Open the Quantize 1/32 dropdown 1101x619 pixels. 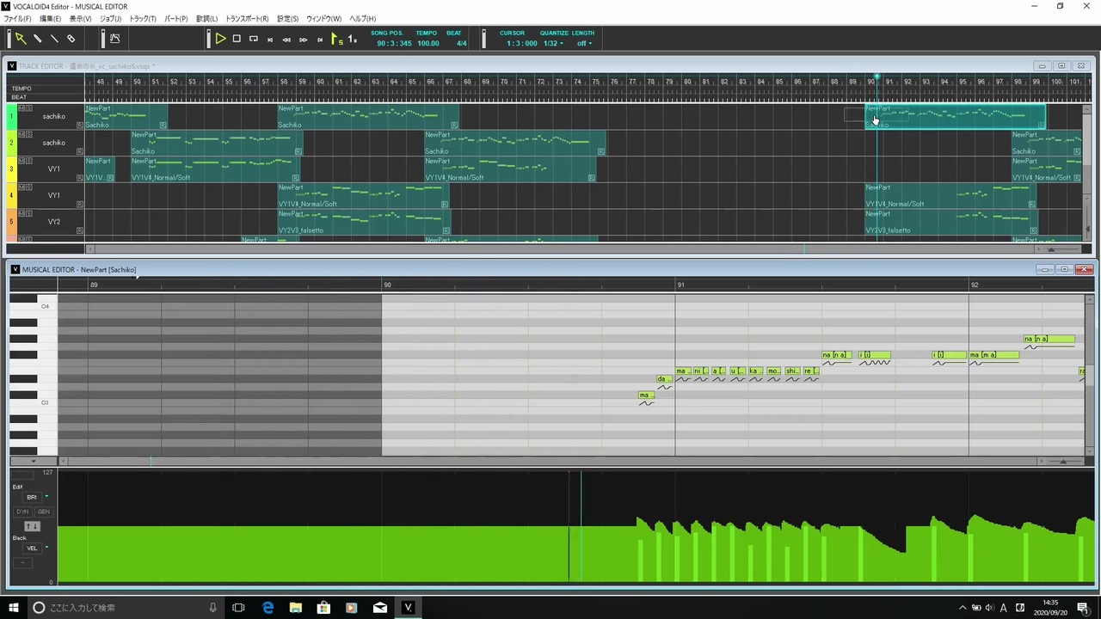coord(553,43)
